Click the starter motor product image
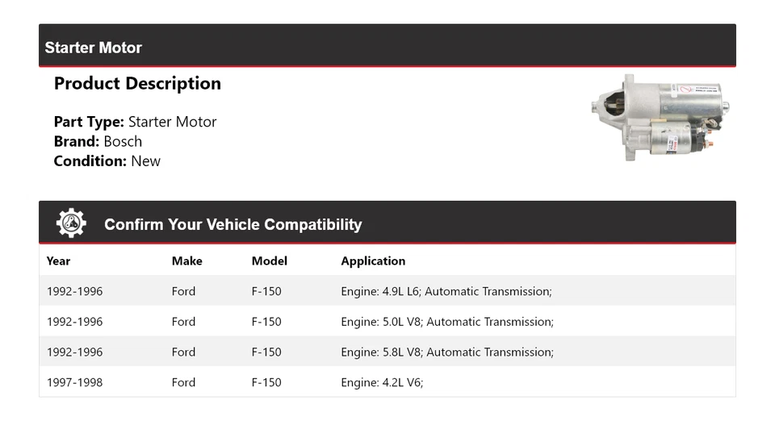This screenshot has width=775, height=421. [660, 119]
